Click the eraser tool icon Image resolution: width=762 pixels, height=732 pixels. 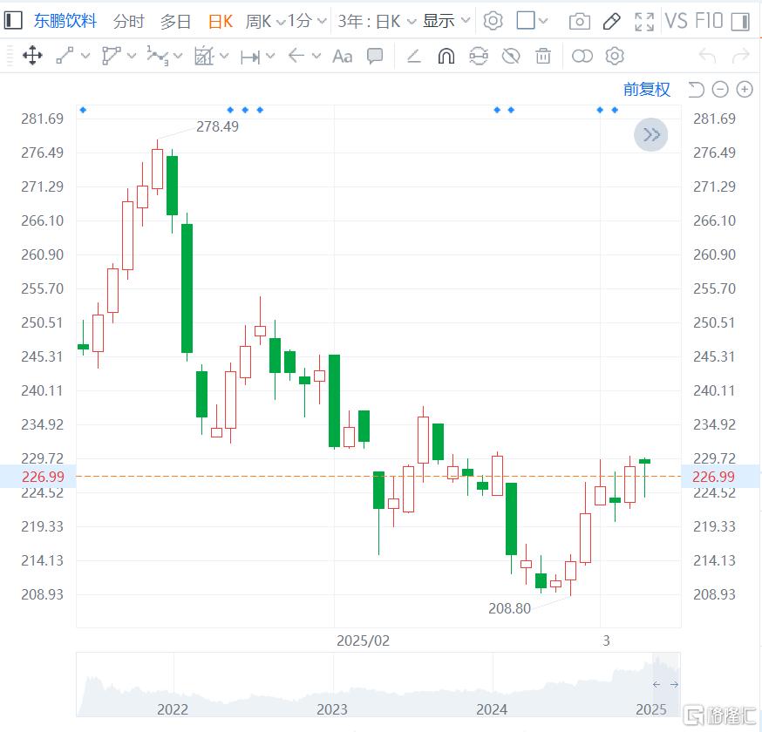point(414,57)
